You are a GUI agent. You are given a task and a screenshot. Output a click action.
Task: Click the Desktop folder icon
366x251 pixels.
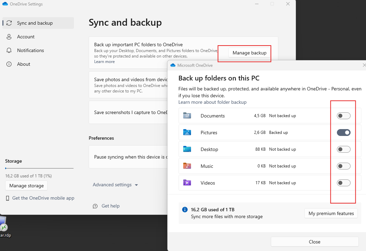[x=187, y=149]
